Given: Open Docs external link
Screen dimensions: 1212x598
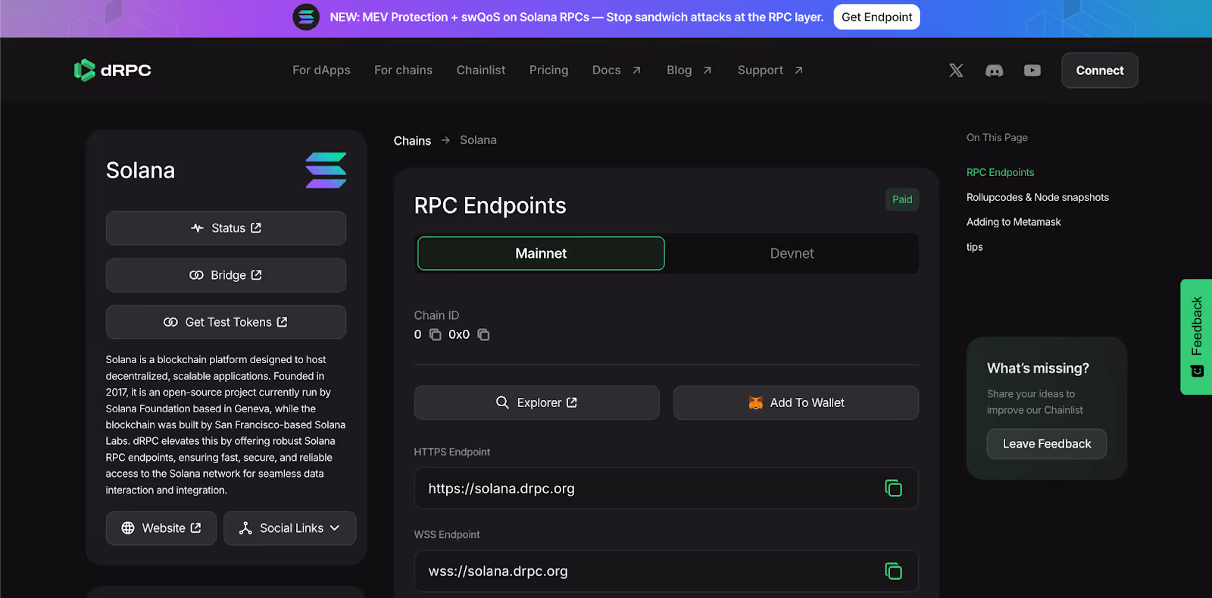Looking at the screenshot, I should pyautogui.click(x=617, y=70).
